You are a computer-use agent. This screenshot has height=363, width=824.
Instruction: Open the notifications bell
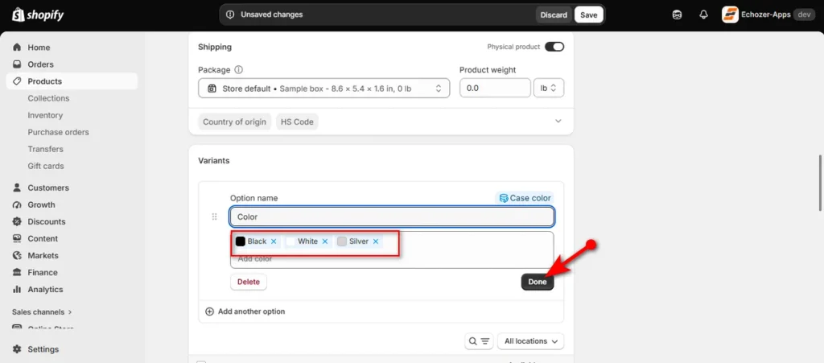703,14
